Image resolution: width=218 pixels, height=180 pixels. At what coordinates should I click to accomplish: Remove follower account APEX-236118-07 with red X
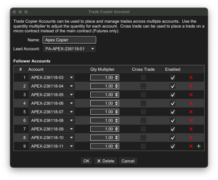(x=191, y=112)
